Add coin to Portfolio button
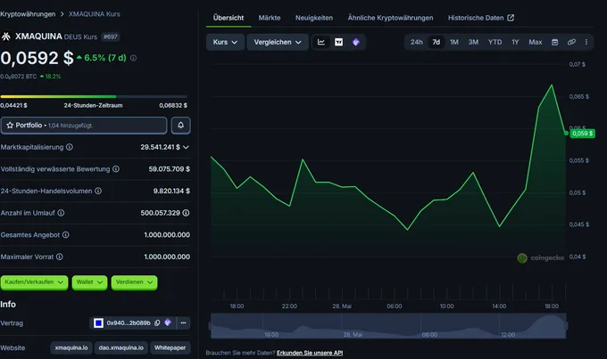Image resolution: width=607 pixels, height=359 pixels. tap(84, 126)
